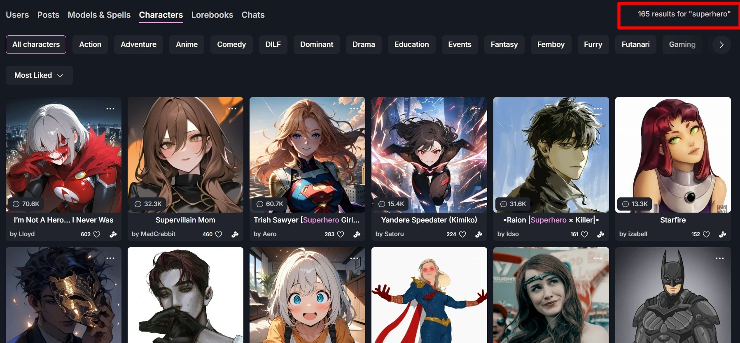Click fork icon on Yandere Speedster card
This screenshot has width=740, height=343.
[x=479, y=234]
